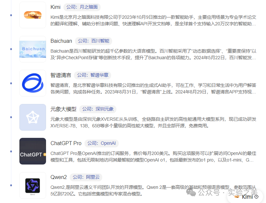Click Qwen2 description mentioning 通义千问团队
Viewport: 266px width, 203px height.
(153, 190)
